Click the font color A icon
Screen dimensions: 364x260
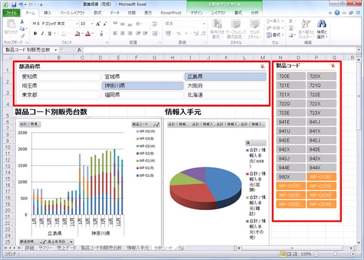click(88, 34)
